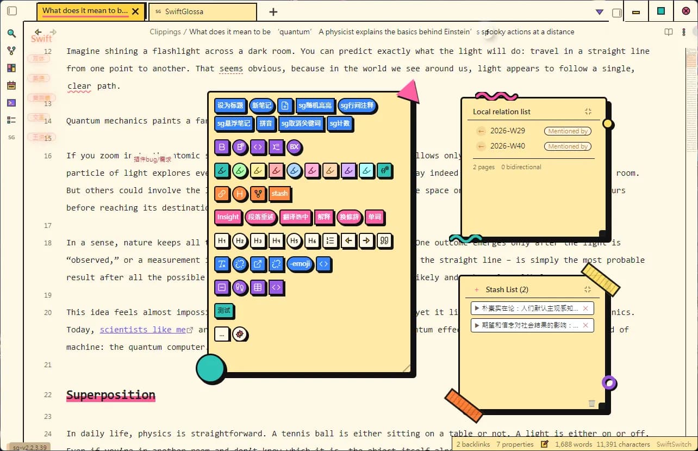Apply H3 heading in floating toolbar
The width and height of the screenshot is (698, 451).
258,240
